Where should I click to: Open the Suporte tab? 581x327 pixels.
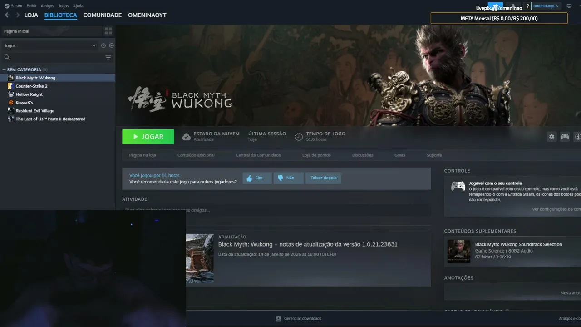434,155
